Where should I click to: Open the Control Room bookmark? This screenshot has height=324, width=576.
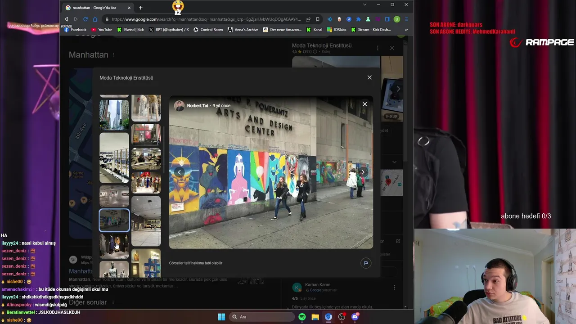[208, 30]
